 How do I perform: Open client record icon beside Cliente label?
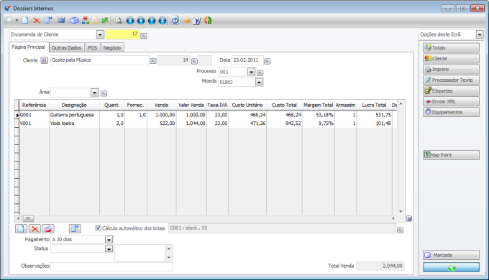pyautogui.click(x=45, y=60)
